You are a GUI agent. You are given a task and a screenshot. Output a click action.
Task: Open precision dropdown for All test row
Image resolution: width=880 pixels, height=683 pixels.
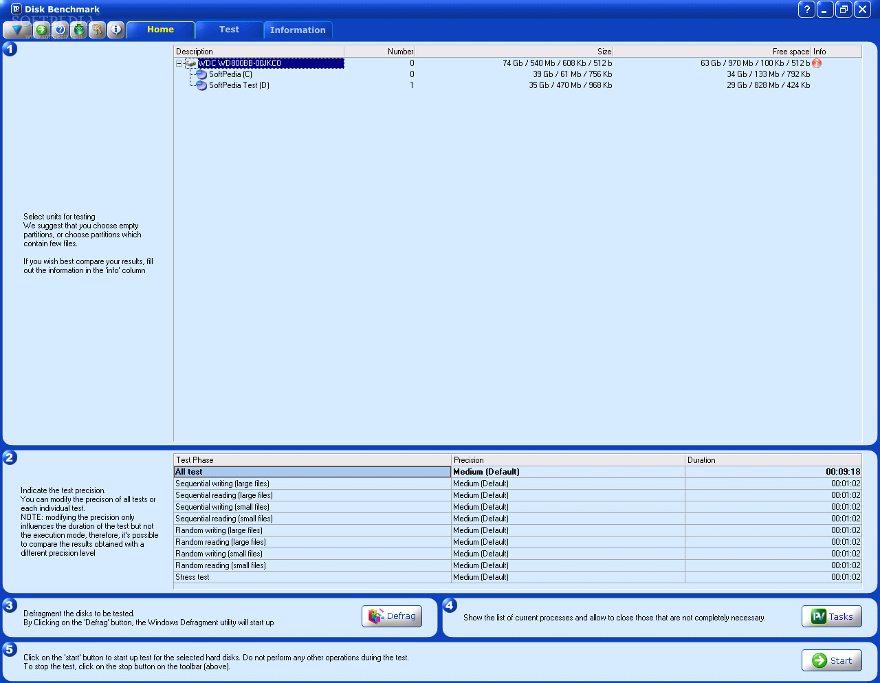click(x=568, y=472)
